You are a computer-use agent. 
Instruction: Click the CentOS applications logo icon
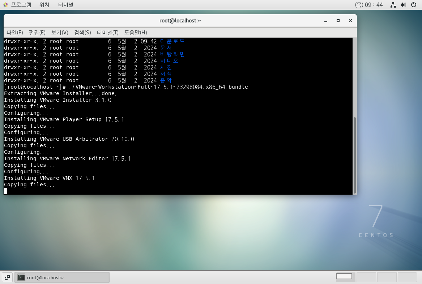pos(5,5)
